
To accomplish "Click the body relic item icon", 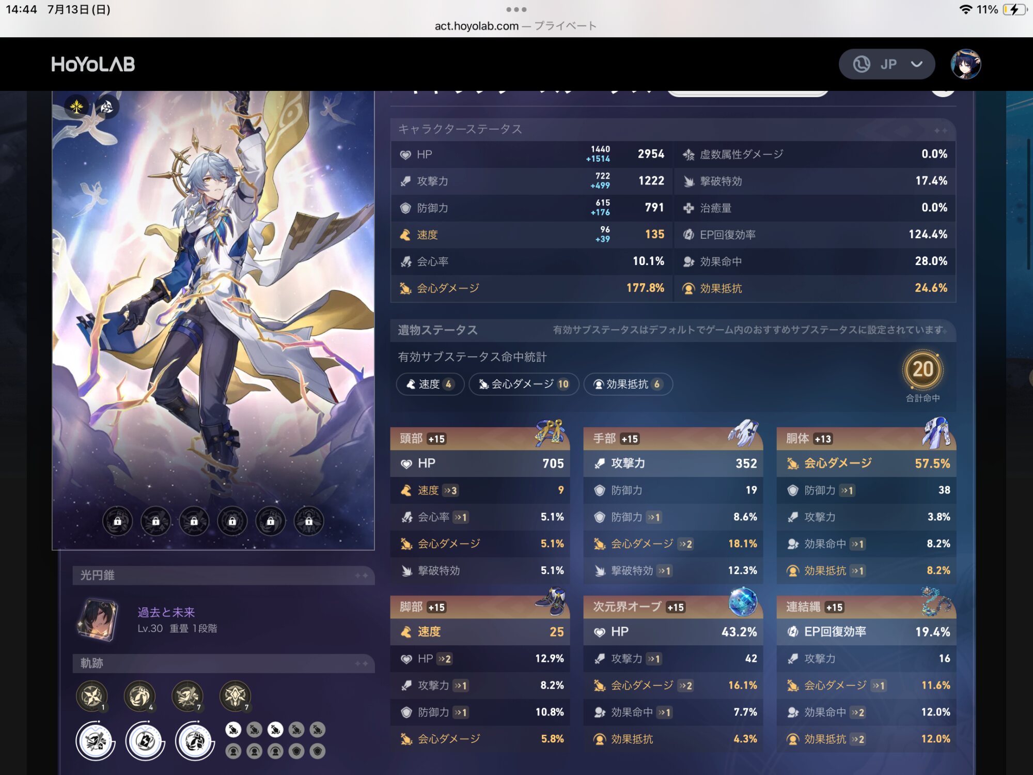I will tap(936, 432).
